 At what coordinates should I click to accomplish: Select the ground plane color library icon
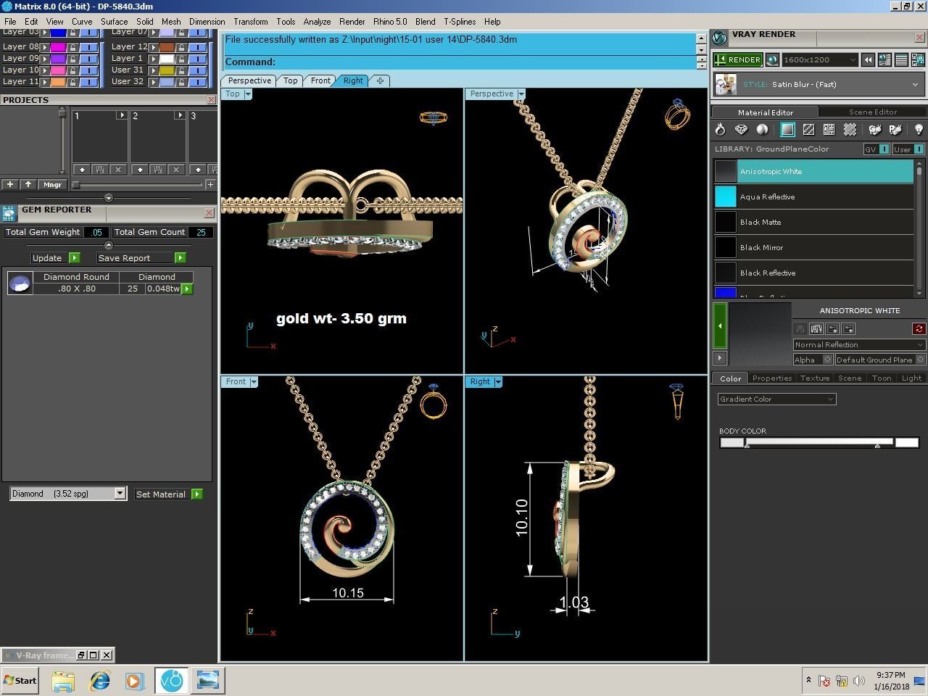coord(787,130)
